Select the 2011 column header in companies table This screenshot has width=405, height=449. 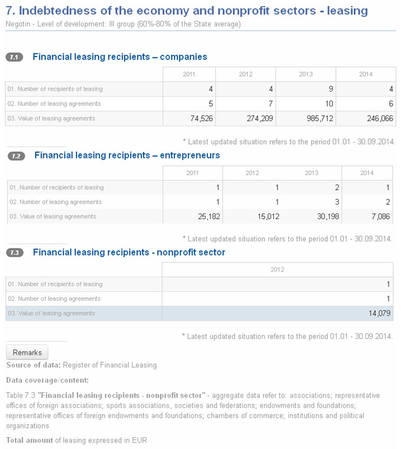189,74
